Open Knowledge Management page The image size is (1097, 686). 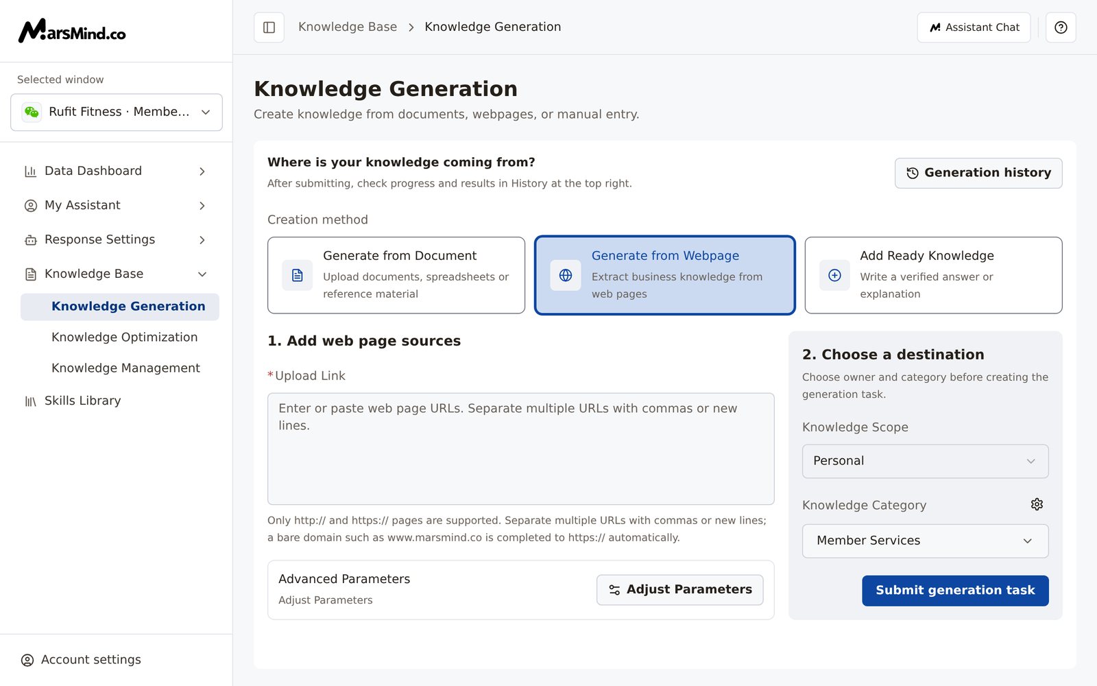126,368
